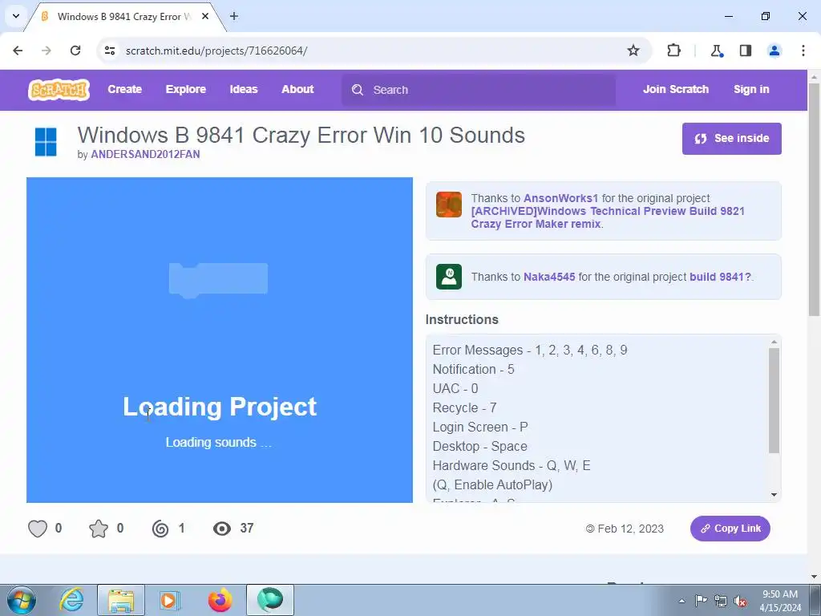Image resolution: width=821 pixels, height=616 pixels.
Task: Select the Windows B 9841 Crazy Error tab
Action: pos(123,16)
